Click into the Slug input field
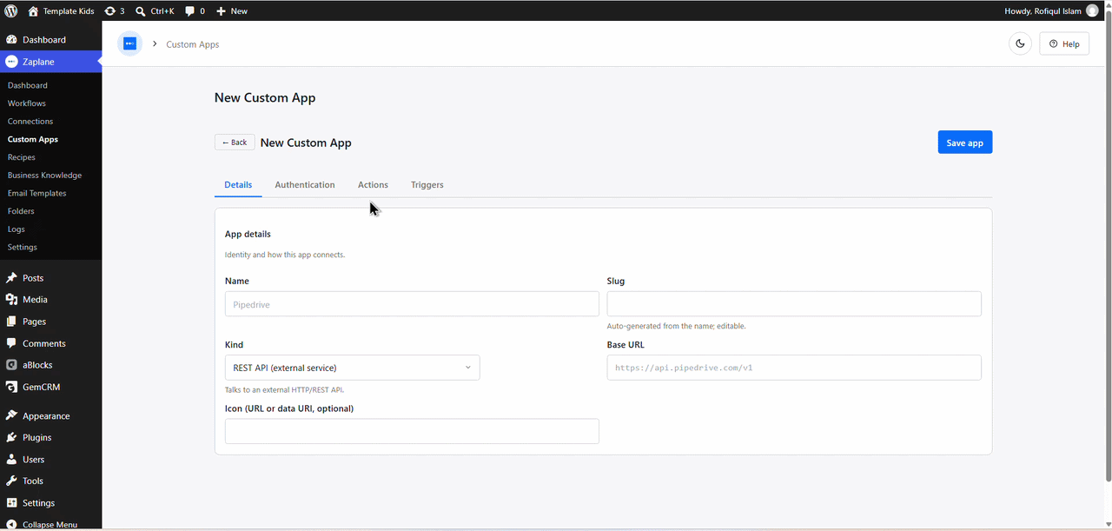1112x531 pixels. (794, 304)
